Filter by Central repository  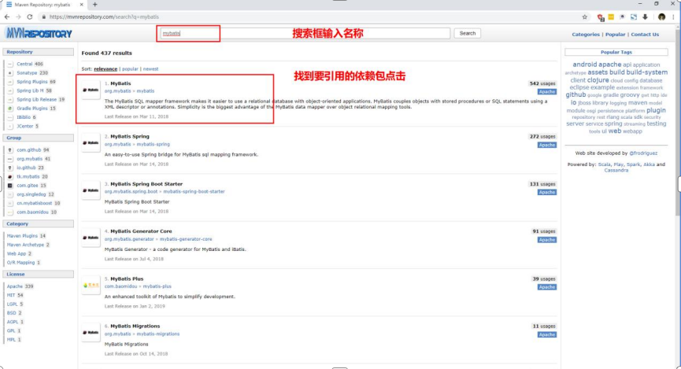coord(24,64)
